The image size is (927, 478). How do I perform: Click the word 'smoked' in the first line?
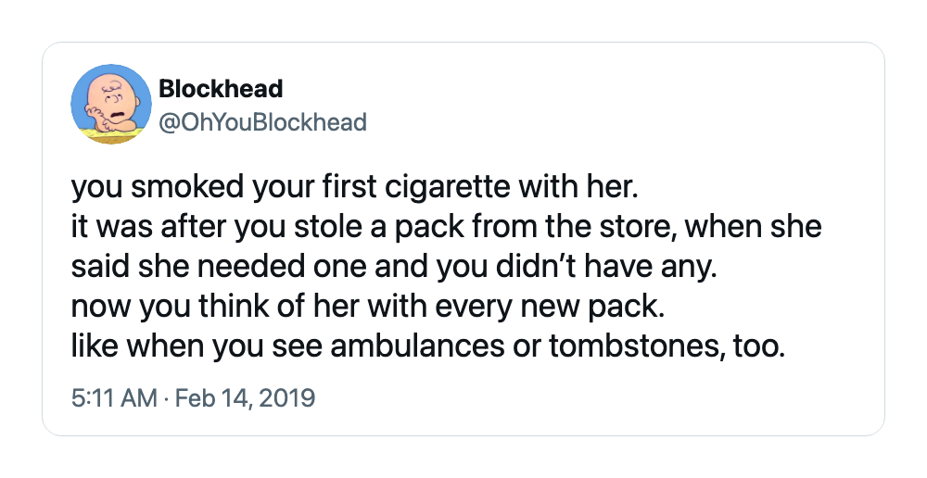click(x=187, y=188)
